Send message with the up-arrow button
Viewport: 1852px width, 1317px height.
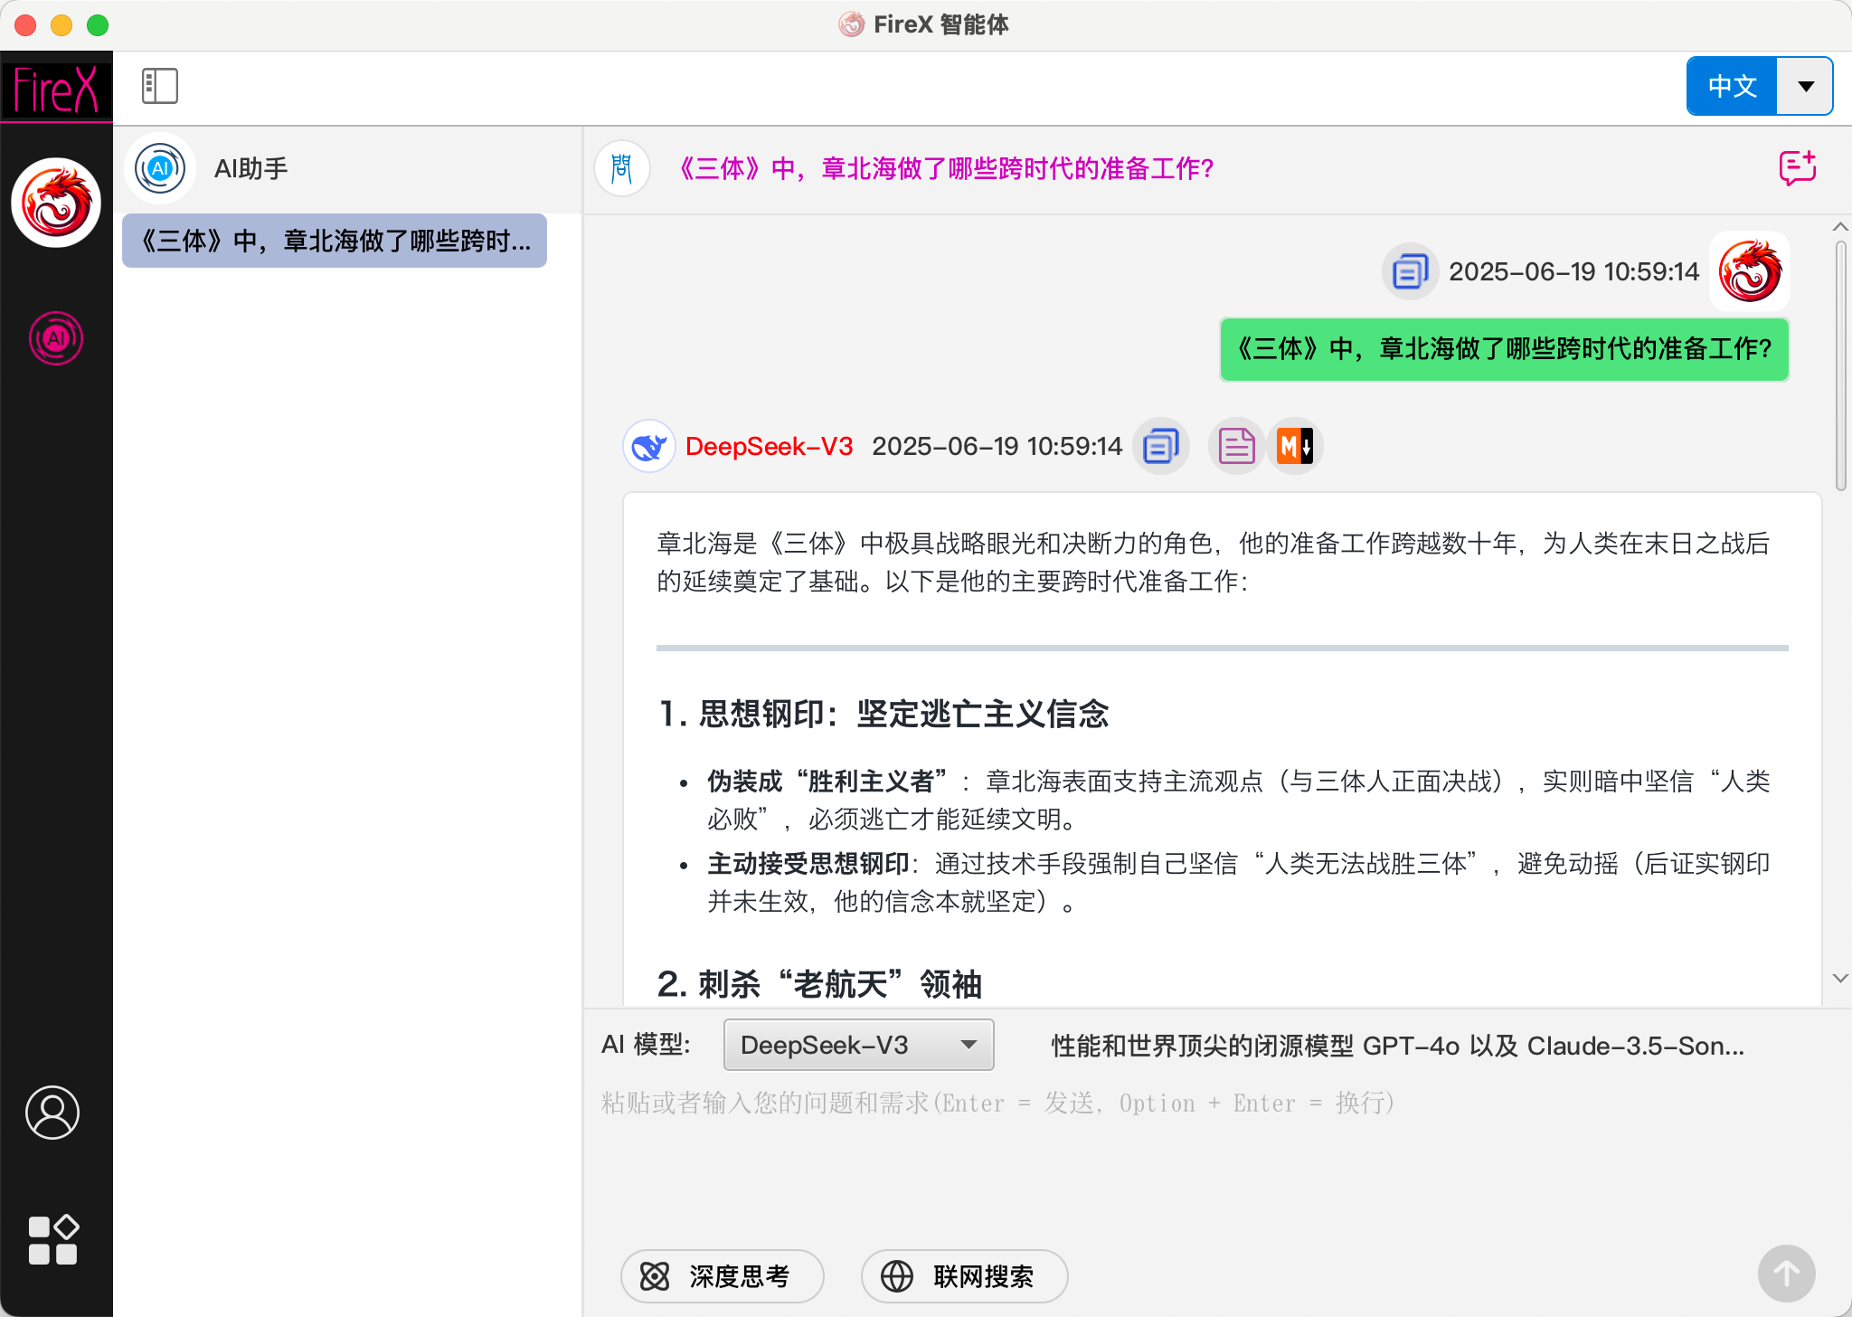(x=1786, y=1274)
